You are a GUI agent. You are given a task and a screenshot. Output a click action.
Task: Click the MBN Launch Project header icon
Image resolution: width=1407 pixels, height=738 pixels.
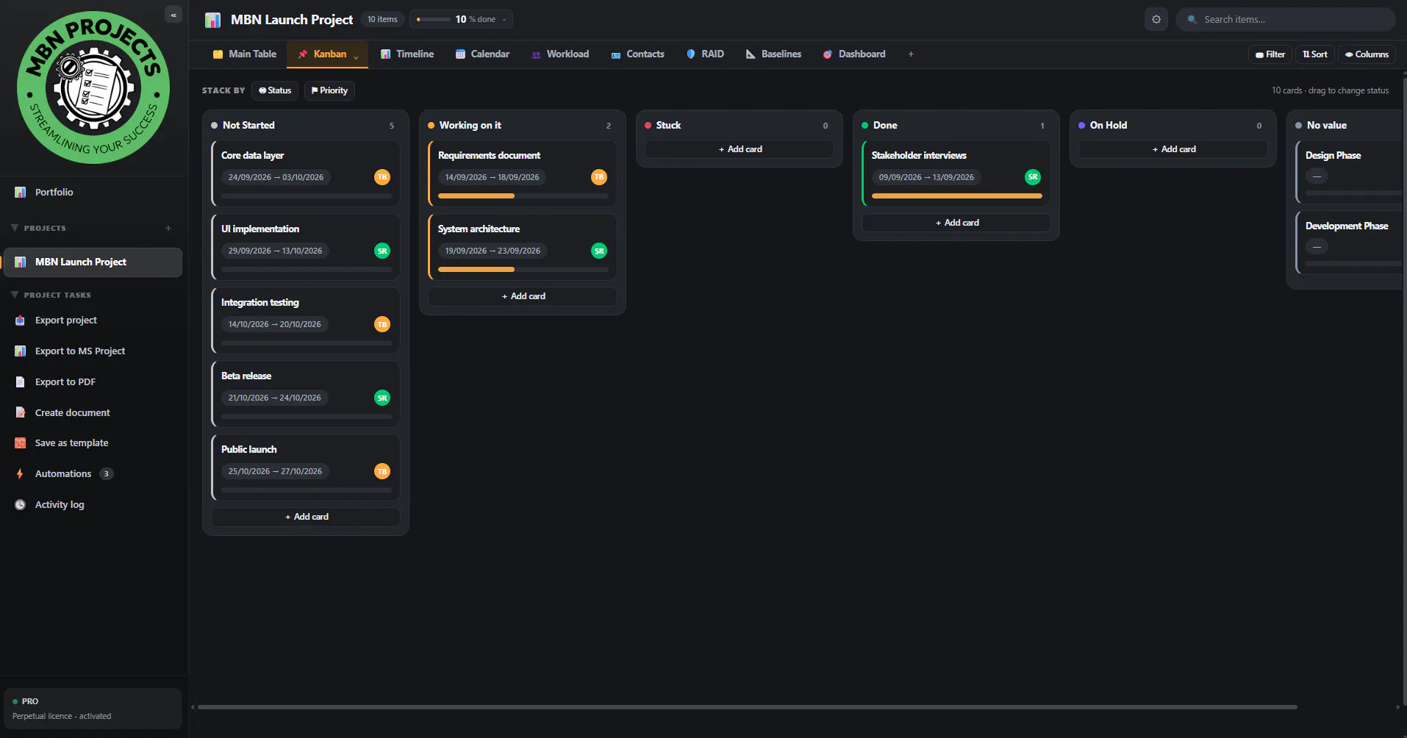pyautogui.click(x=213, y=20)
